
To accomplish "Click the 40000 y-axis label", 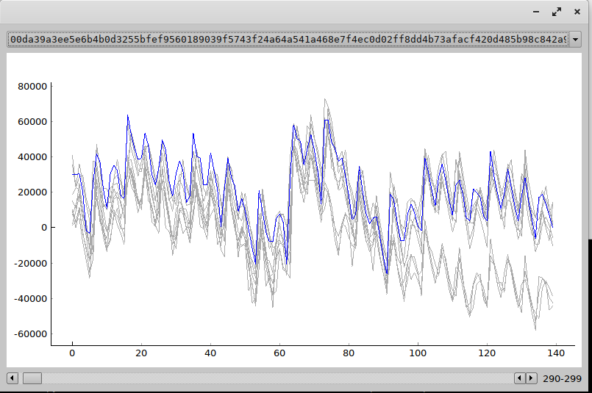I will coord(32,157).
